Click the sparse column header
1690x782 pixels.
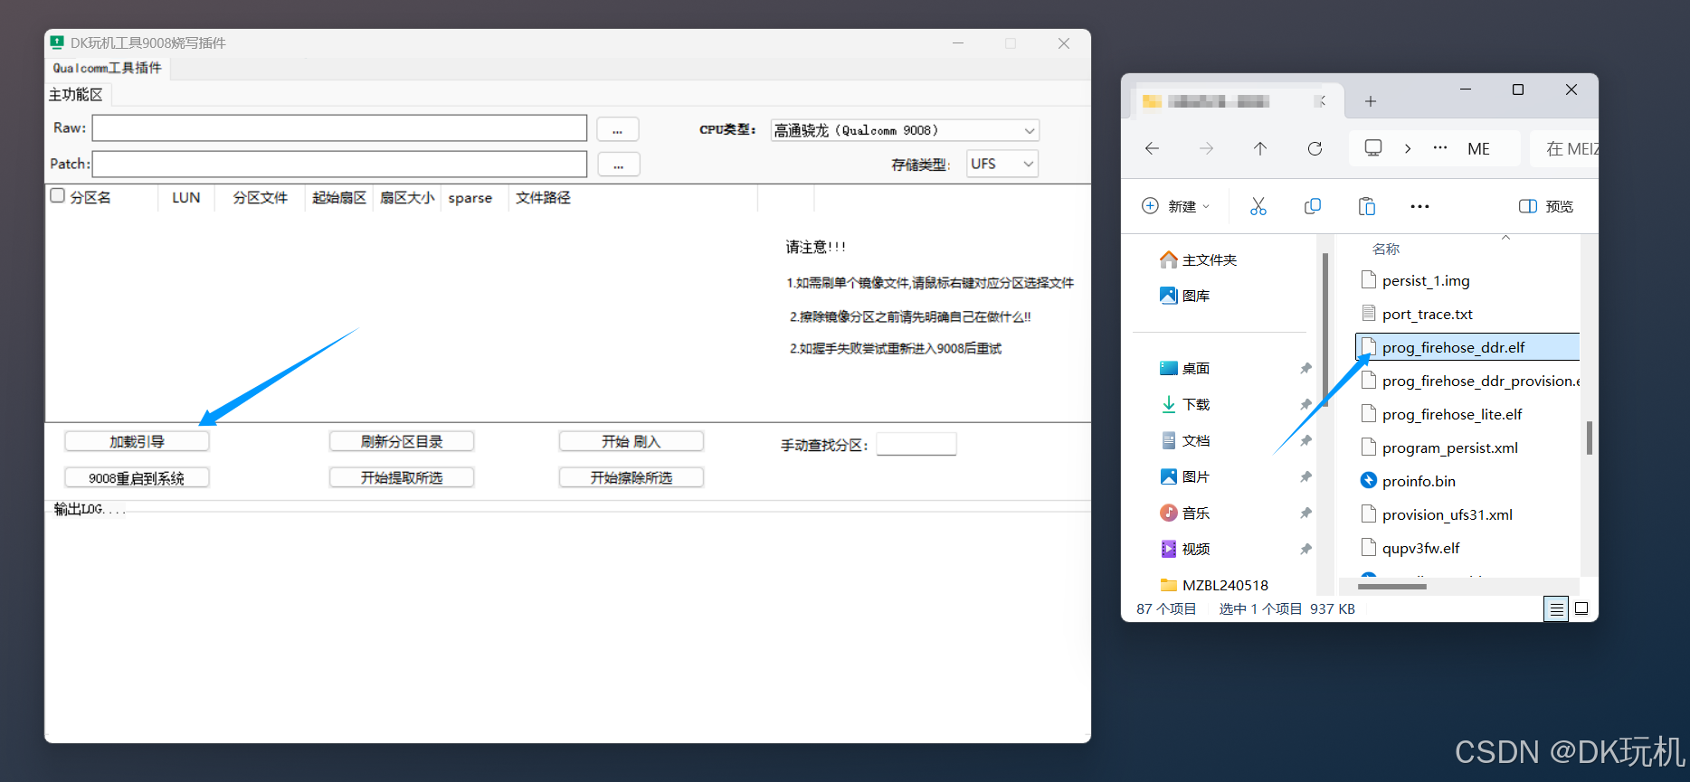470,197
